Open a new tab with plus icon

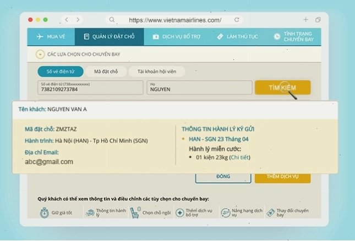(x=305, y=20)
